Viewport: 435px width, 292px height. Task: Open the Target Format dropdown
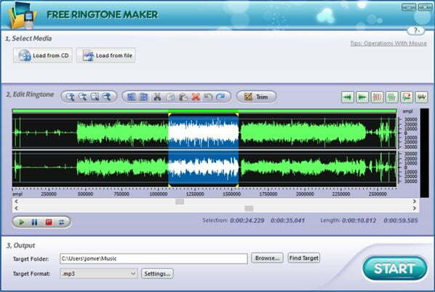[98, 274]
